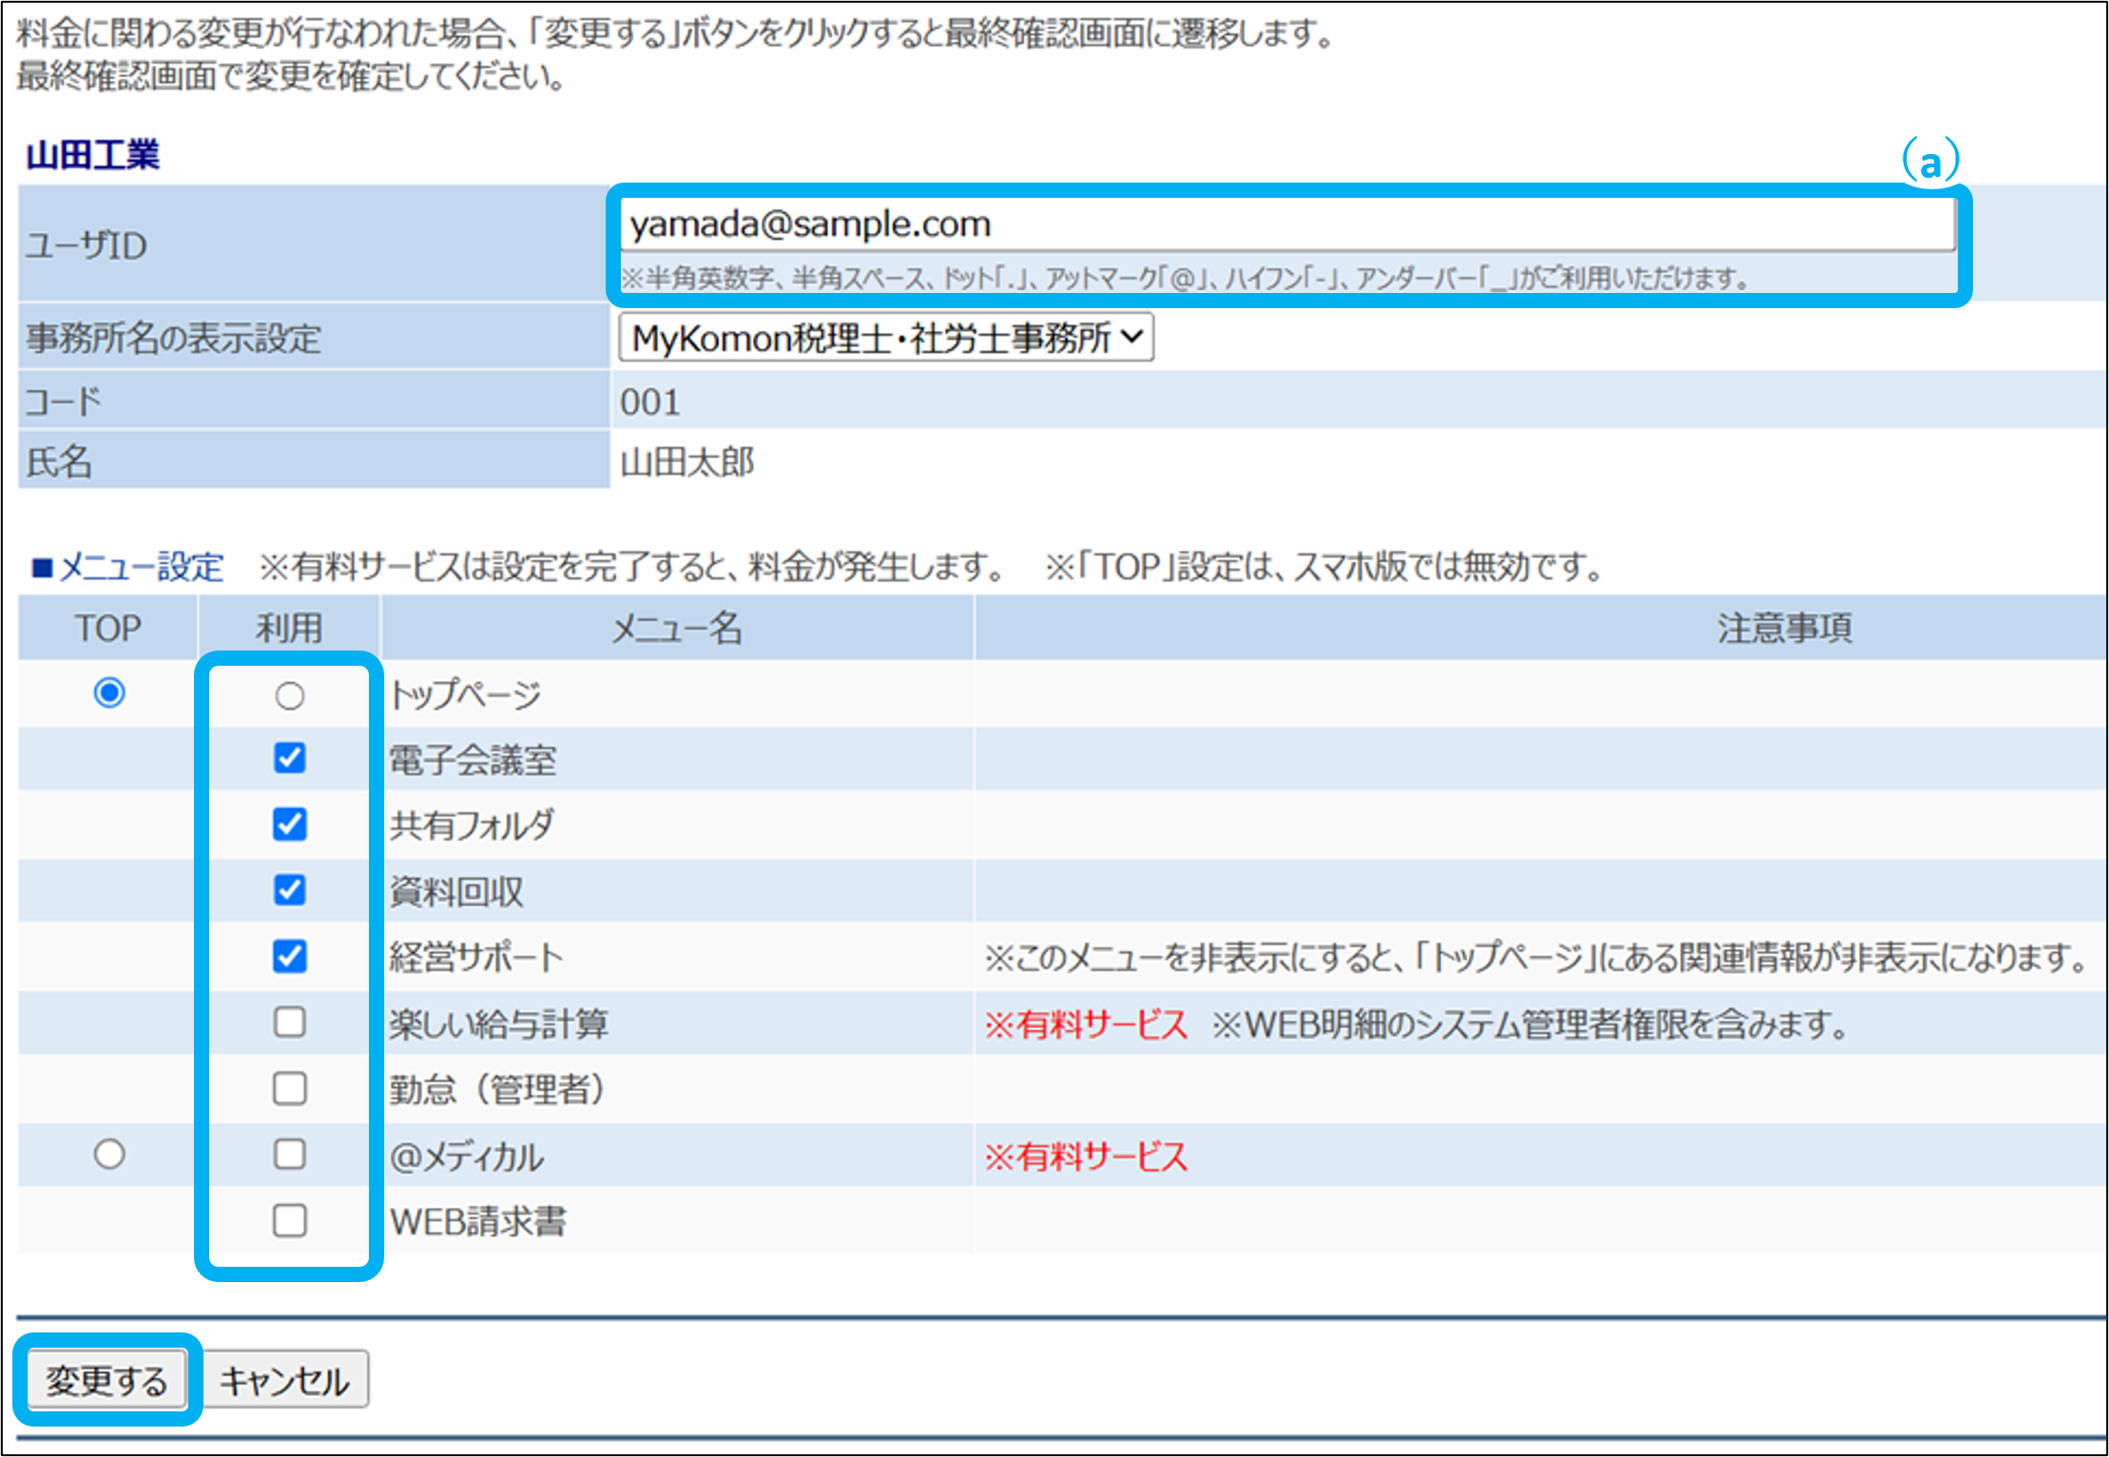Enable the @メディカル usage checkbox
2109x1457 pixels.
(289, 1155)
